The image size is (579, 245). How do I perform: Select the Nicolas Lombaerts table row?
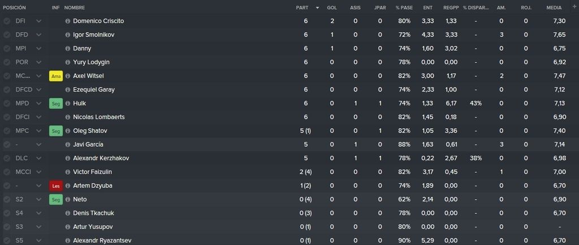tap(289, 117)
